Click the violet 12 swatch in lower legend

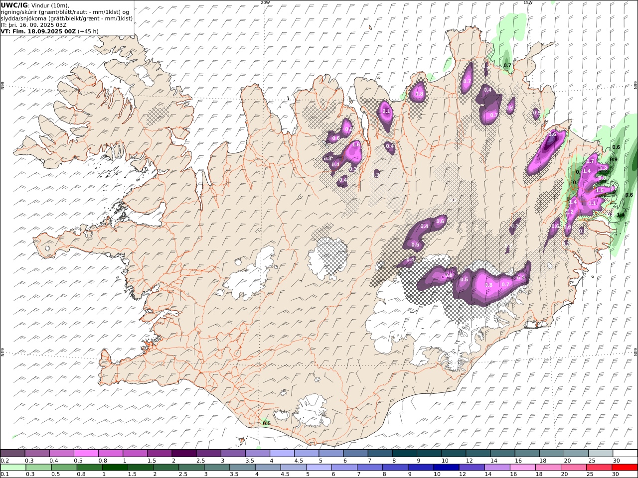[x=471, y=468]
